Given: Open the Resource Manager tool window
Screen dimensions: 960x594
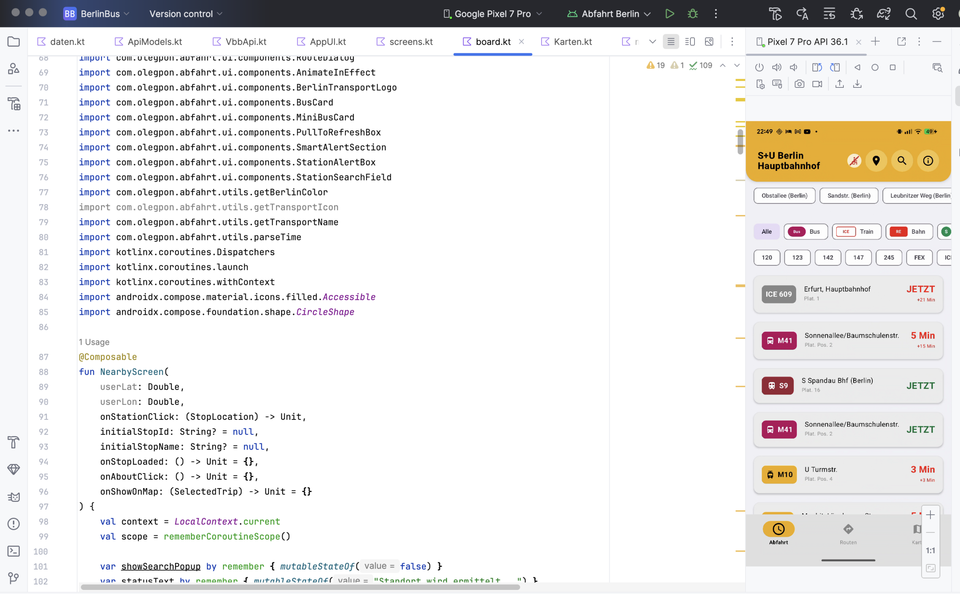Looking at the screenshot, I should [x=14, y=69].
